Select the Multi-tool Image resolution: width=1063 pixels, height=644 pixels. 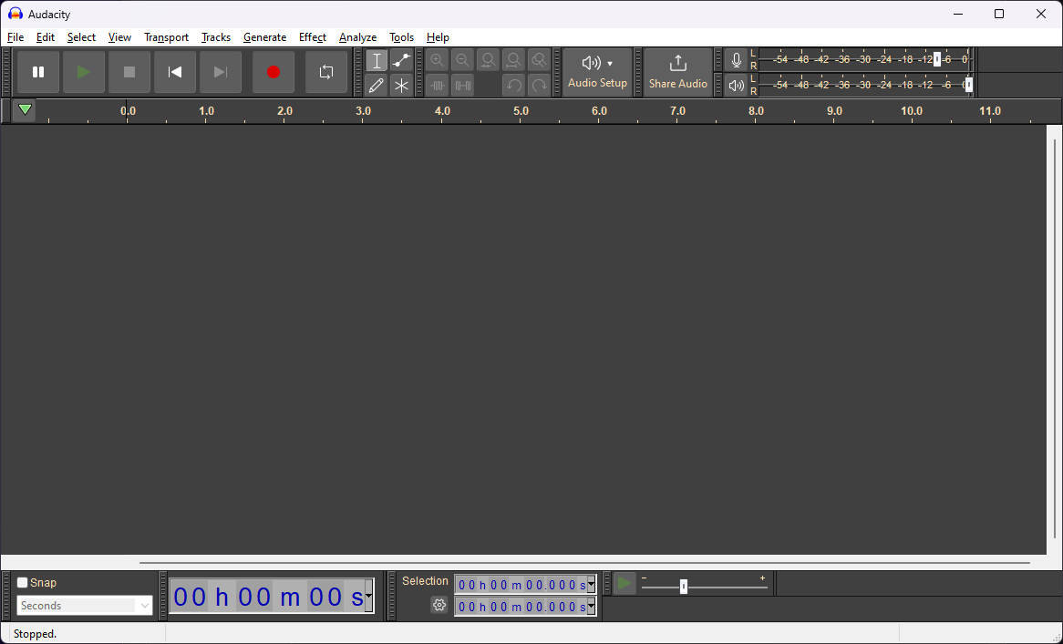point(401,85)
